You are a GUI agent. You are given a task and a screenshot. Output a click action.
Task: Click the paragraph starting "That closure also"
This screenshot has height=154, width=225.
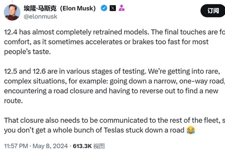point(115,125)
